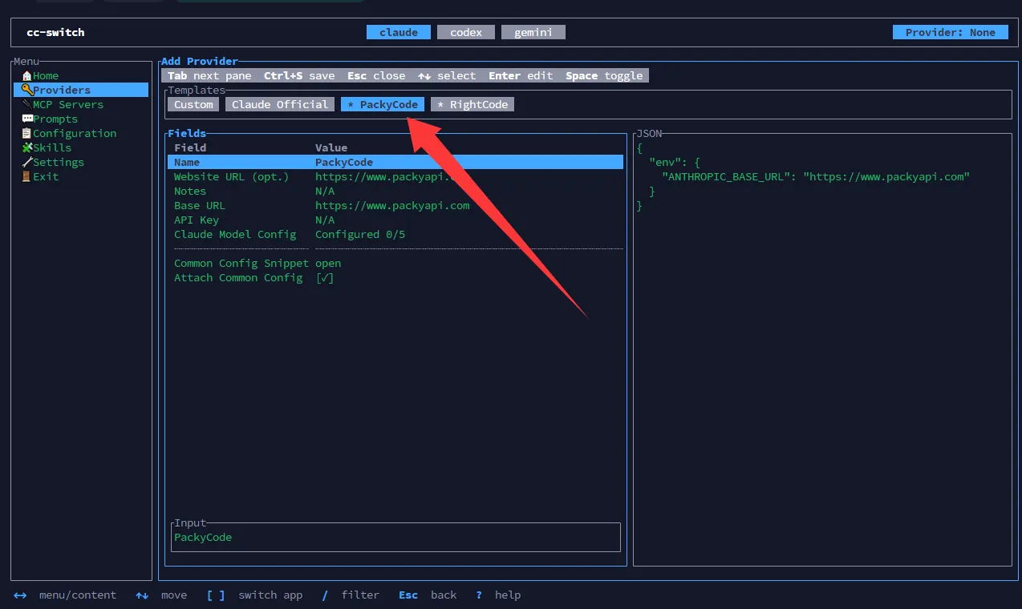Click the MCP Servers plug icon
This screenshot has width=1022, height=609.
[x=26, y=105]
